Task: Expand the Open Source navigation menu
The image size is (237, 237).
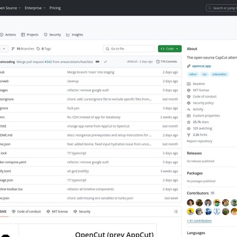Action: pyautogui.click(x=10, y=8)
